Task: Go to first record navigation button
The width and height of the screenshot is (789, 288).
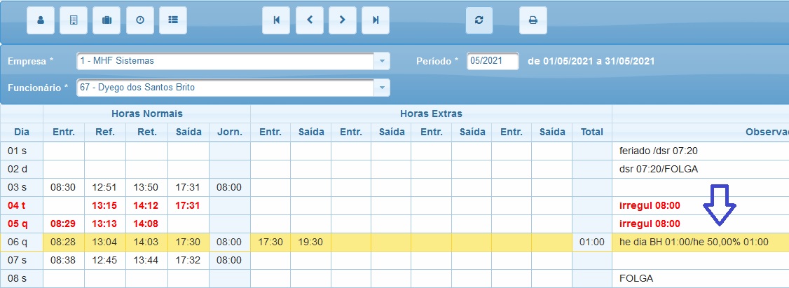Action: 276,20
